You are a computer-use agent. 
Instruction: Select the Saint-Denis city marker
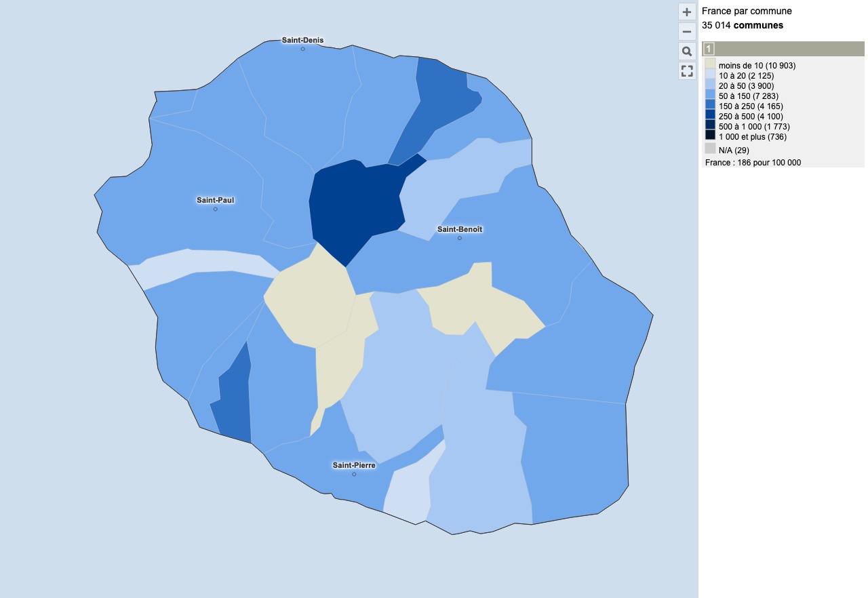tap(303, 49)
